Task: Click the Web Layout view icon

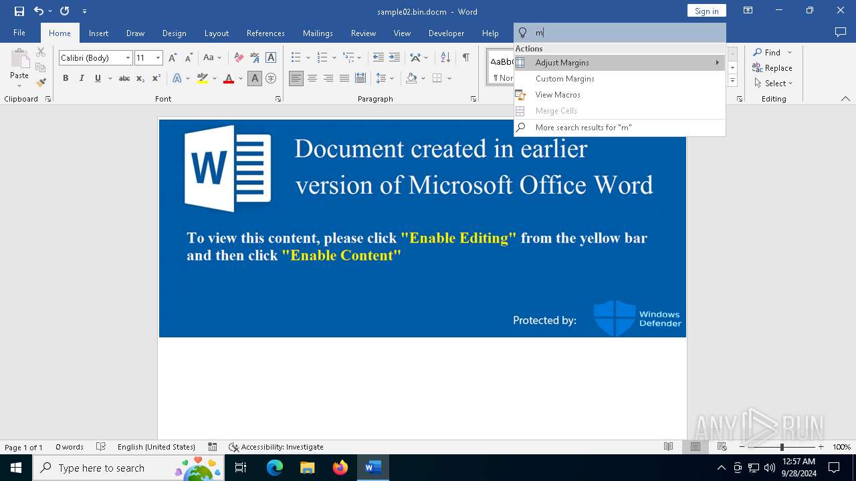Action: click(x=722, y=447)
